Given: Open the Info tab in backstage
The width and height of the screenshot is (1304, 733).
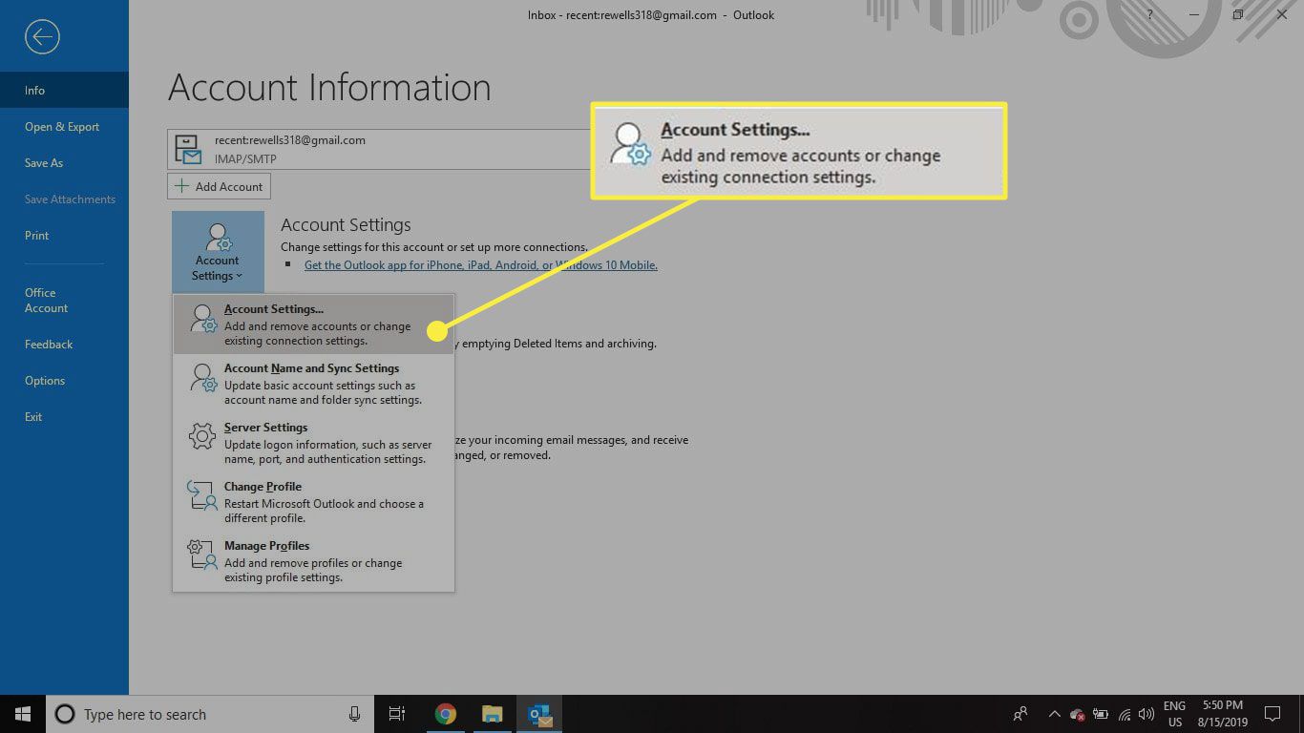Looking at the screenshot, I should click(x=64, y=90).
